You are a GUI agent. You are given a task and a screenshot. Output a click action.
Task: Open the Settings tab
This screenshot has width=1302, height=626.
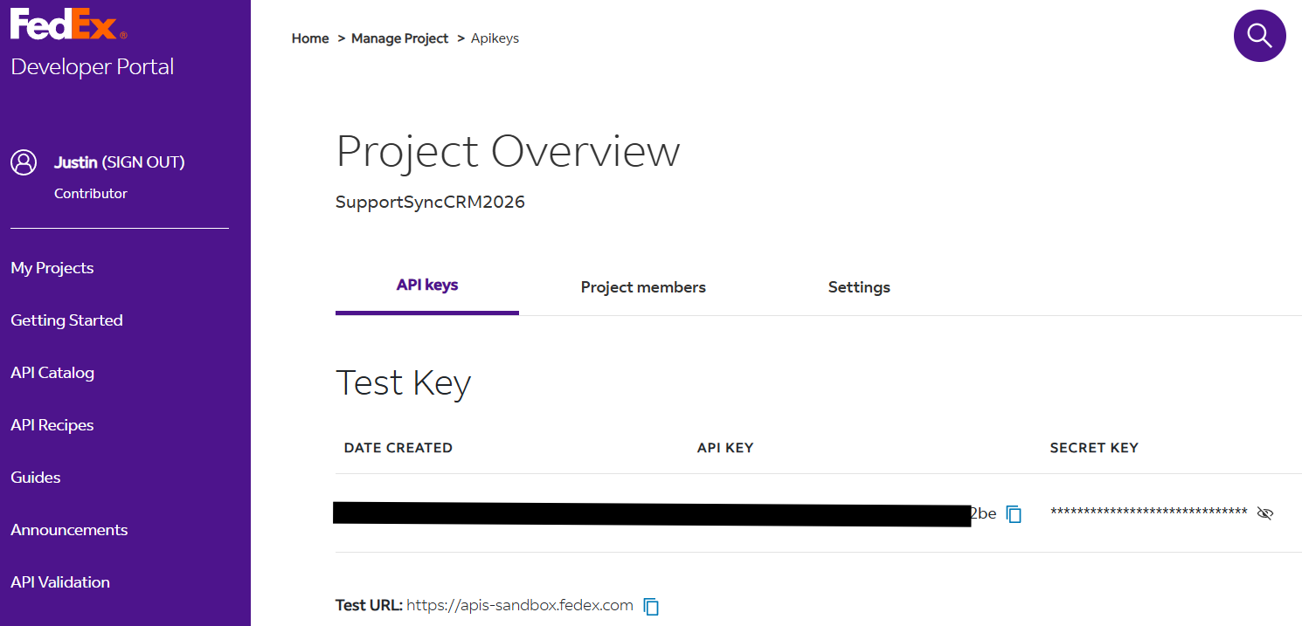[859, 287]
